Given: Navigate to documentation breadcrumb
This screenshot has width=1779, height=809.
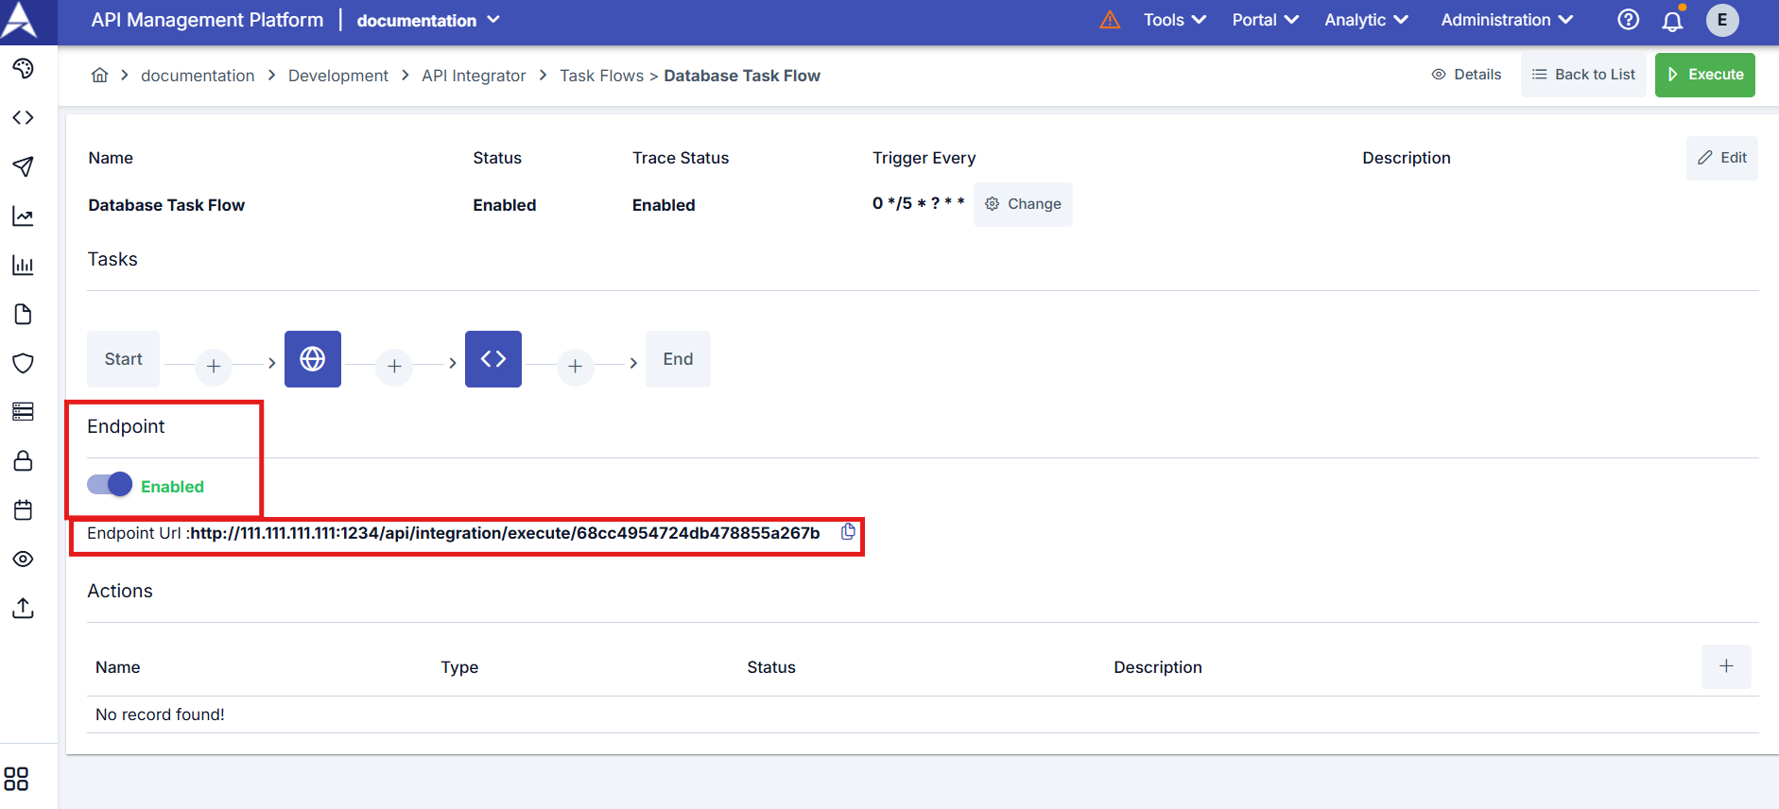Looking at the screenshot, I should click(x=198, y=76).
